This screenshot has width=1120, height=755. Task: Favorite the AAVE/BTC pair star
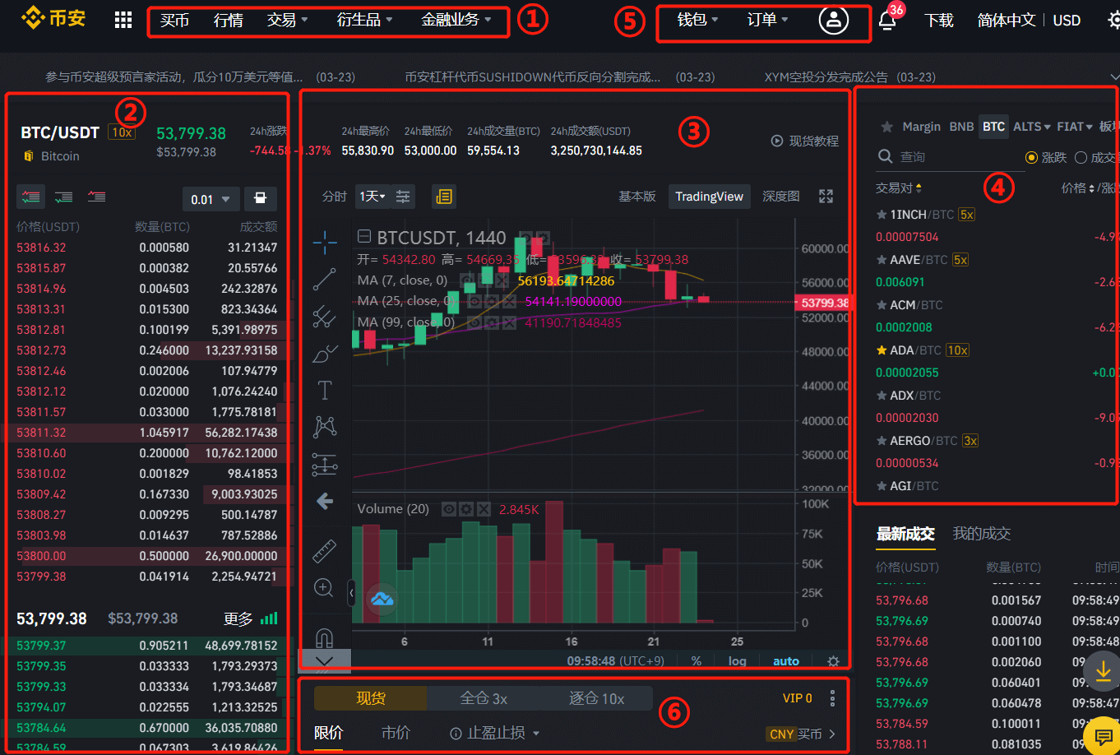(882, 260)
